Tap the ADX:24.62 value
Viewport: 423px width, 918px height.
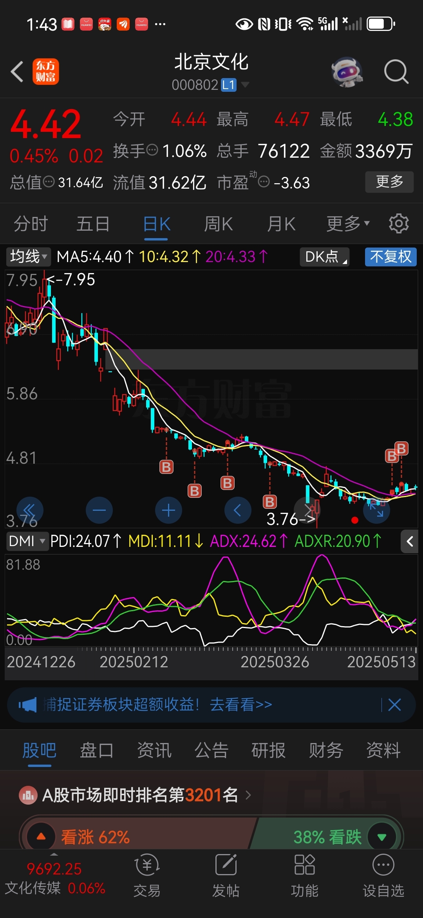[249, 541]
